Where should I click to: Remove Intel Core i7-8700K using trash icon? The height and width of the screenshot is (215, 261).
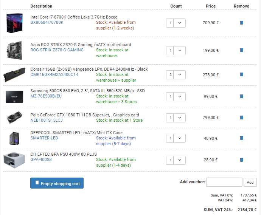[241, 23]
